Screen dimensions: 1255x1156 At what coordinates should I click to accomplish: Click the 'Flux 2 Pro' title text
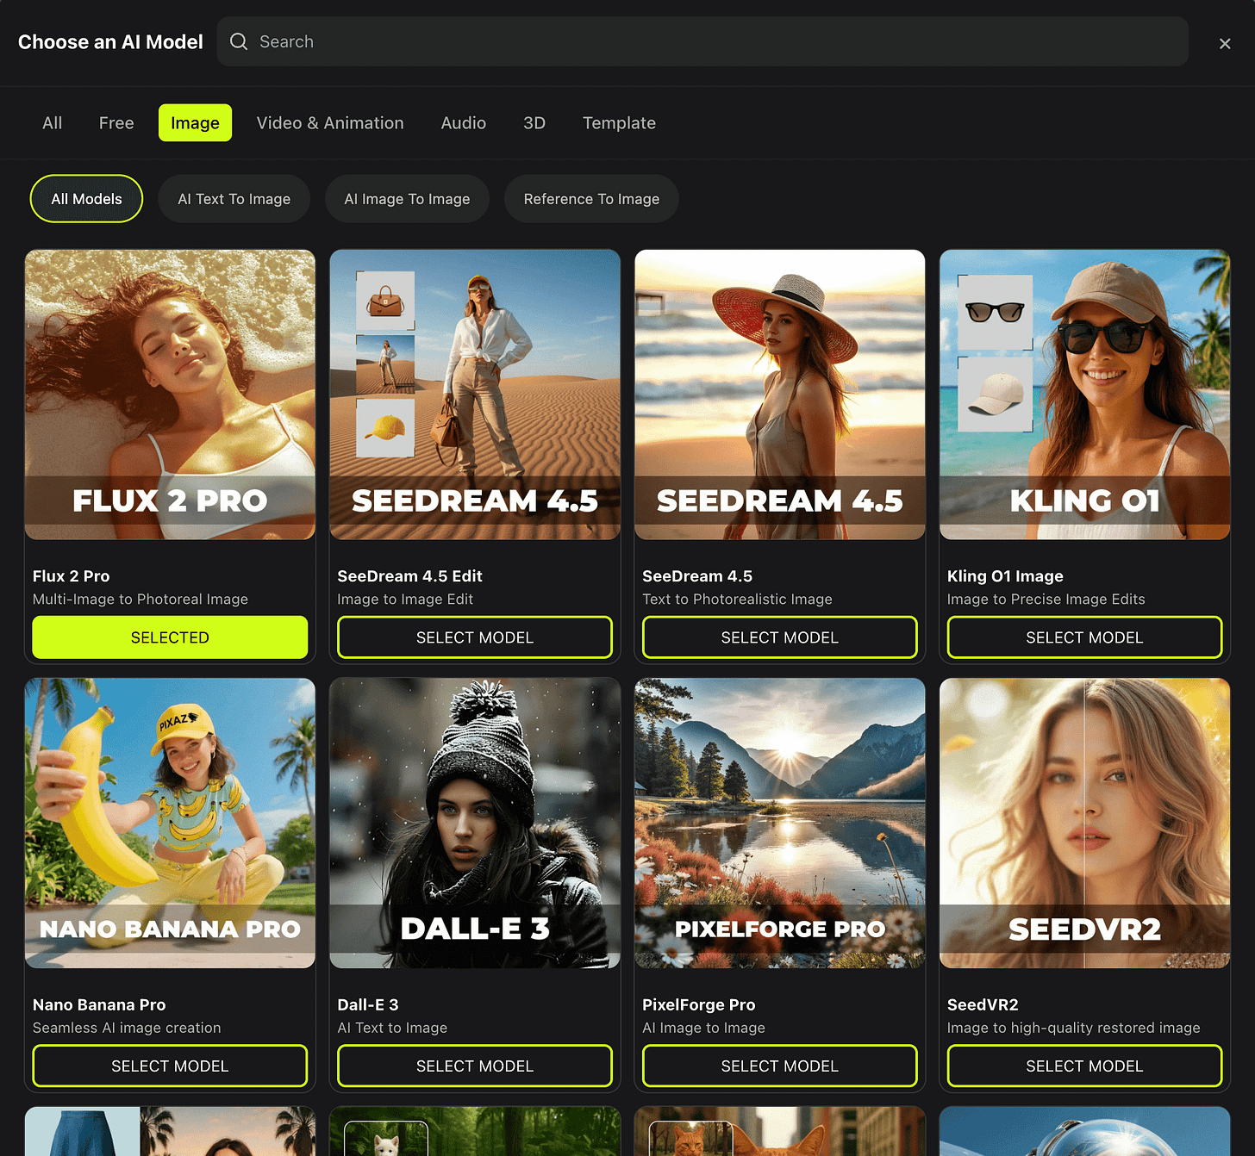point(72,575)
